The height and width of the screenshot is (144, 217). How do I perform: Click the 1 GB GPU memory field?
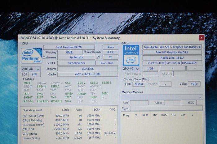click(x=150, y=68)
